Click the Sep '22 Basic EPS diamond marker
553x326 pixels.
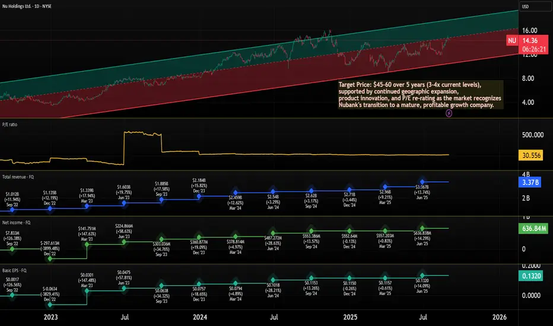(12, 295)
